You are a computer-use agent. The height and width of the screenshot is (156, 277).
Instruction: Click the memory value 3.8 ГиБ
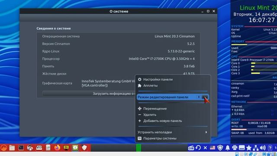tap(189, 66)
